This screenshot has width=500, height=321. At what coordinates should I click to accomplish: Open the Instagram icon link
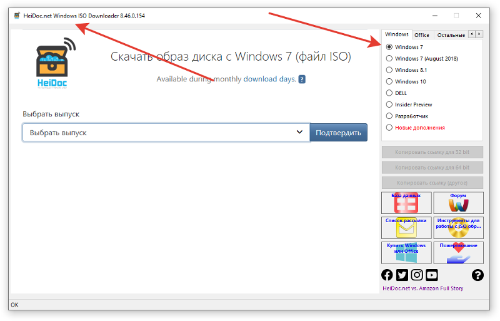[417, 275]
